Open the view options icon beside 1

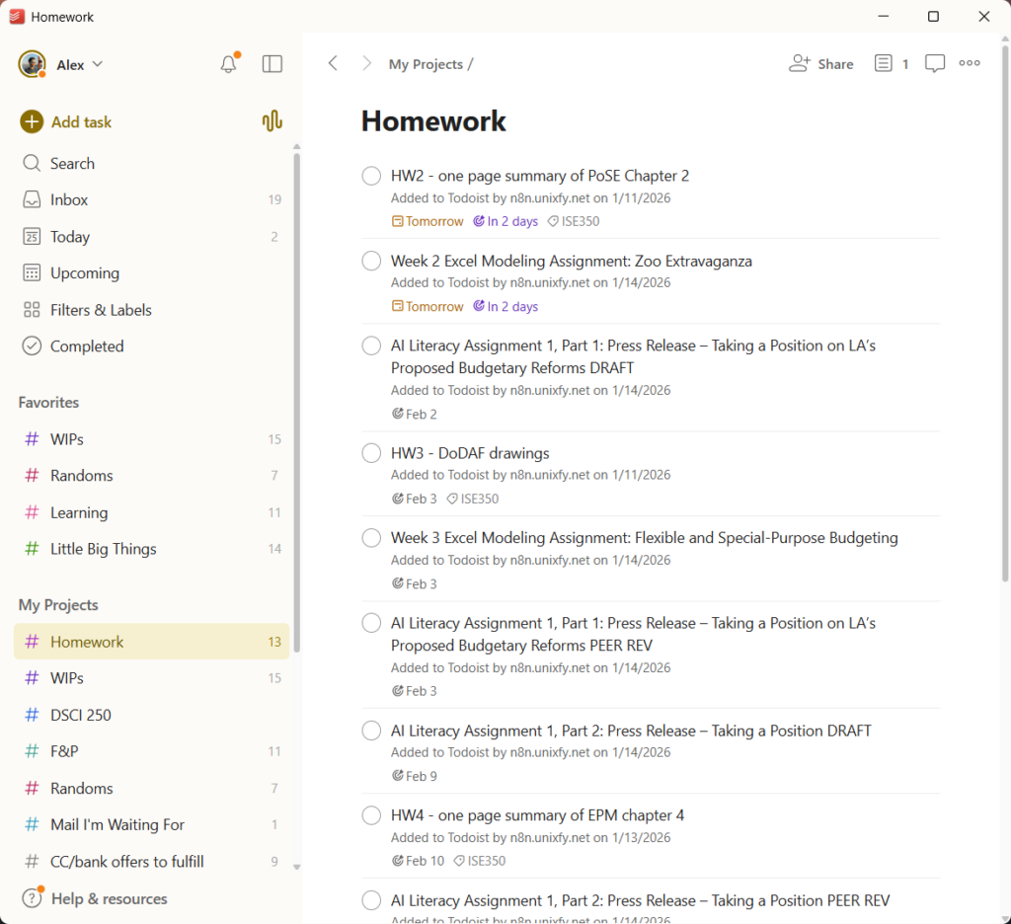(883, 64)
